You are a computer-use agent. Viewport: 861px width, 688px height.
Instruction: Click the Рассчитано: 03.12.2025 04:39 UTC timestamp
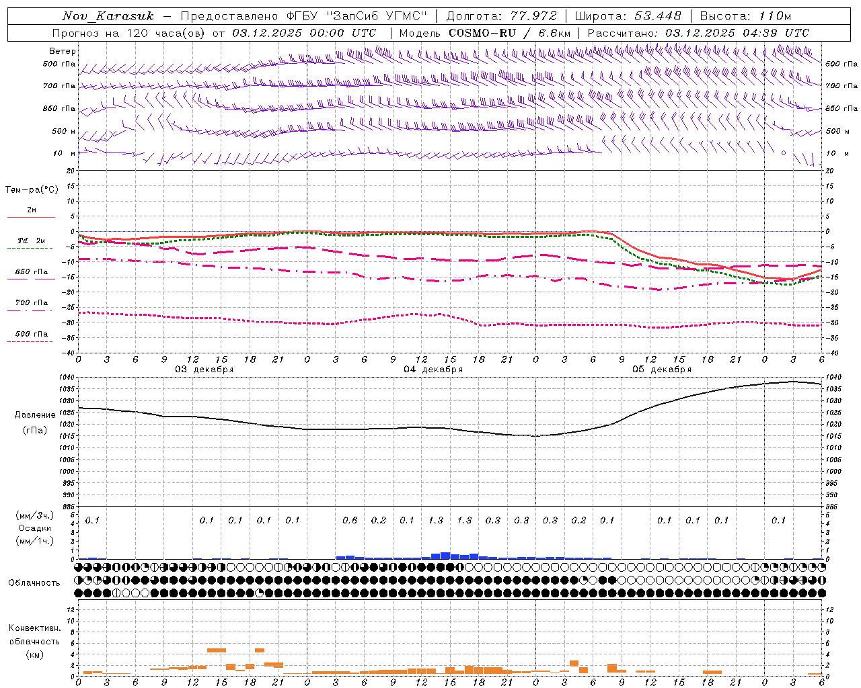pyautogui.click(x=698, y=33)
